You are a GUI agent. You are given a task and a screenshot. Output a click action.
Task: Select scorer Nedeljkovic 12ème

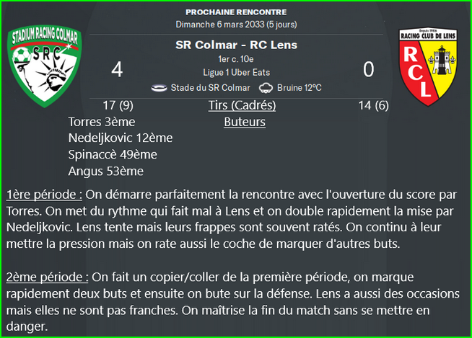pos(121,138)
